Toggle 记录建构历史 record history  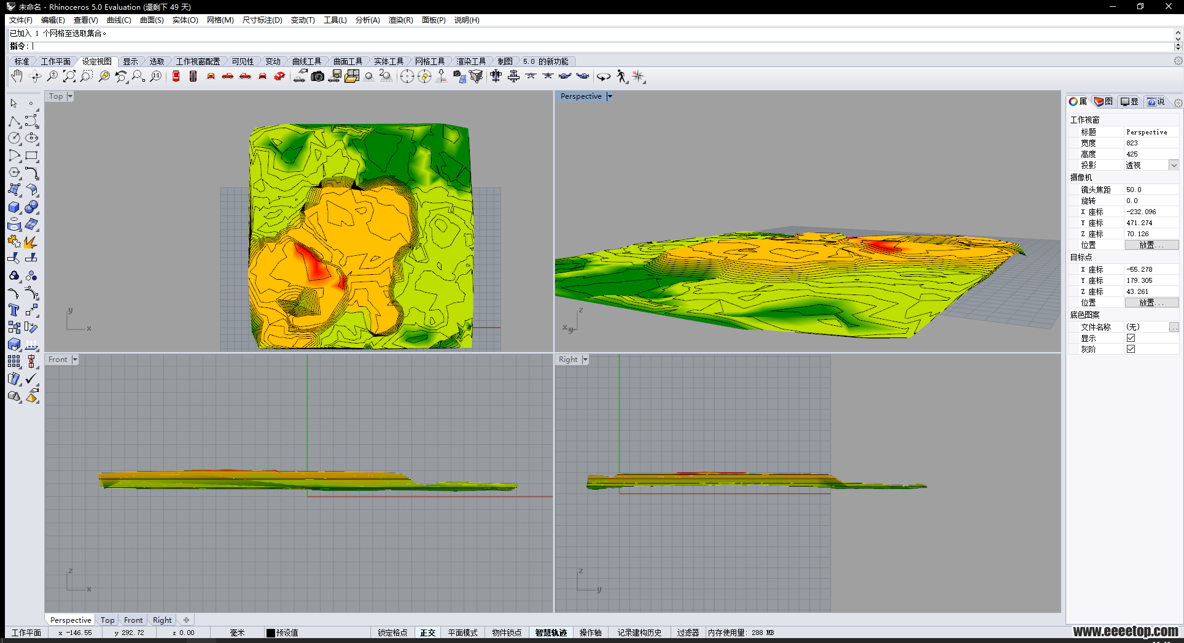coord(639,633)
